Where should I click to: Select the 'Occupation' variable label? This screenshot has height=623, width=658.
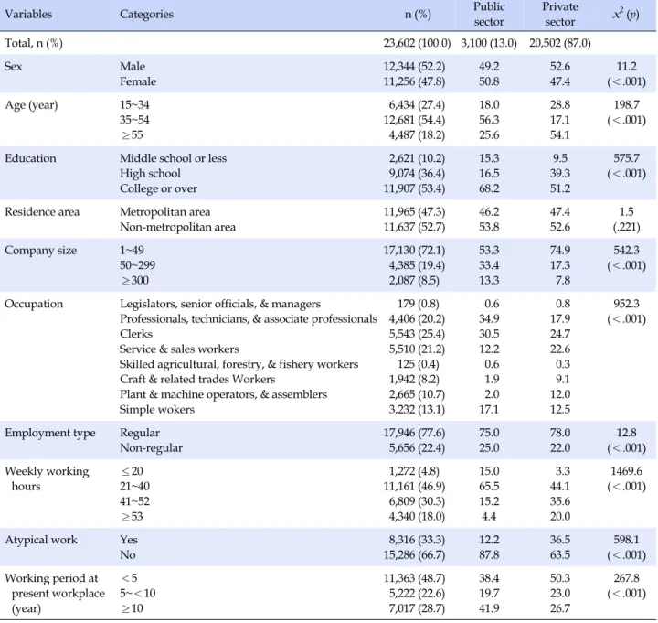(34, 304)
